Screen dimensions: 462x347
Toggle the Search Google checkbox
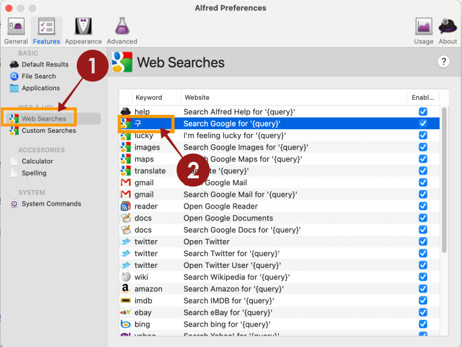click(x=423, y=124)
